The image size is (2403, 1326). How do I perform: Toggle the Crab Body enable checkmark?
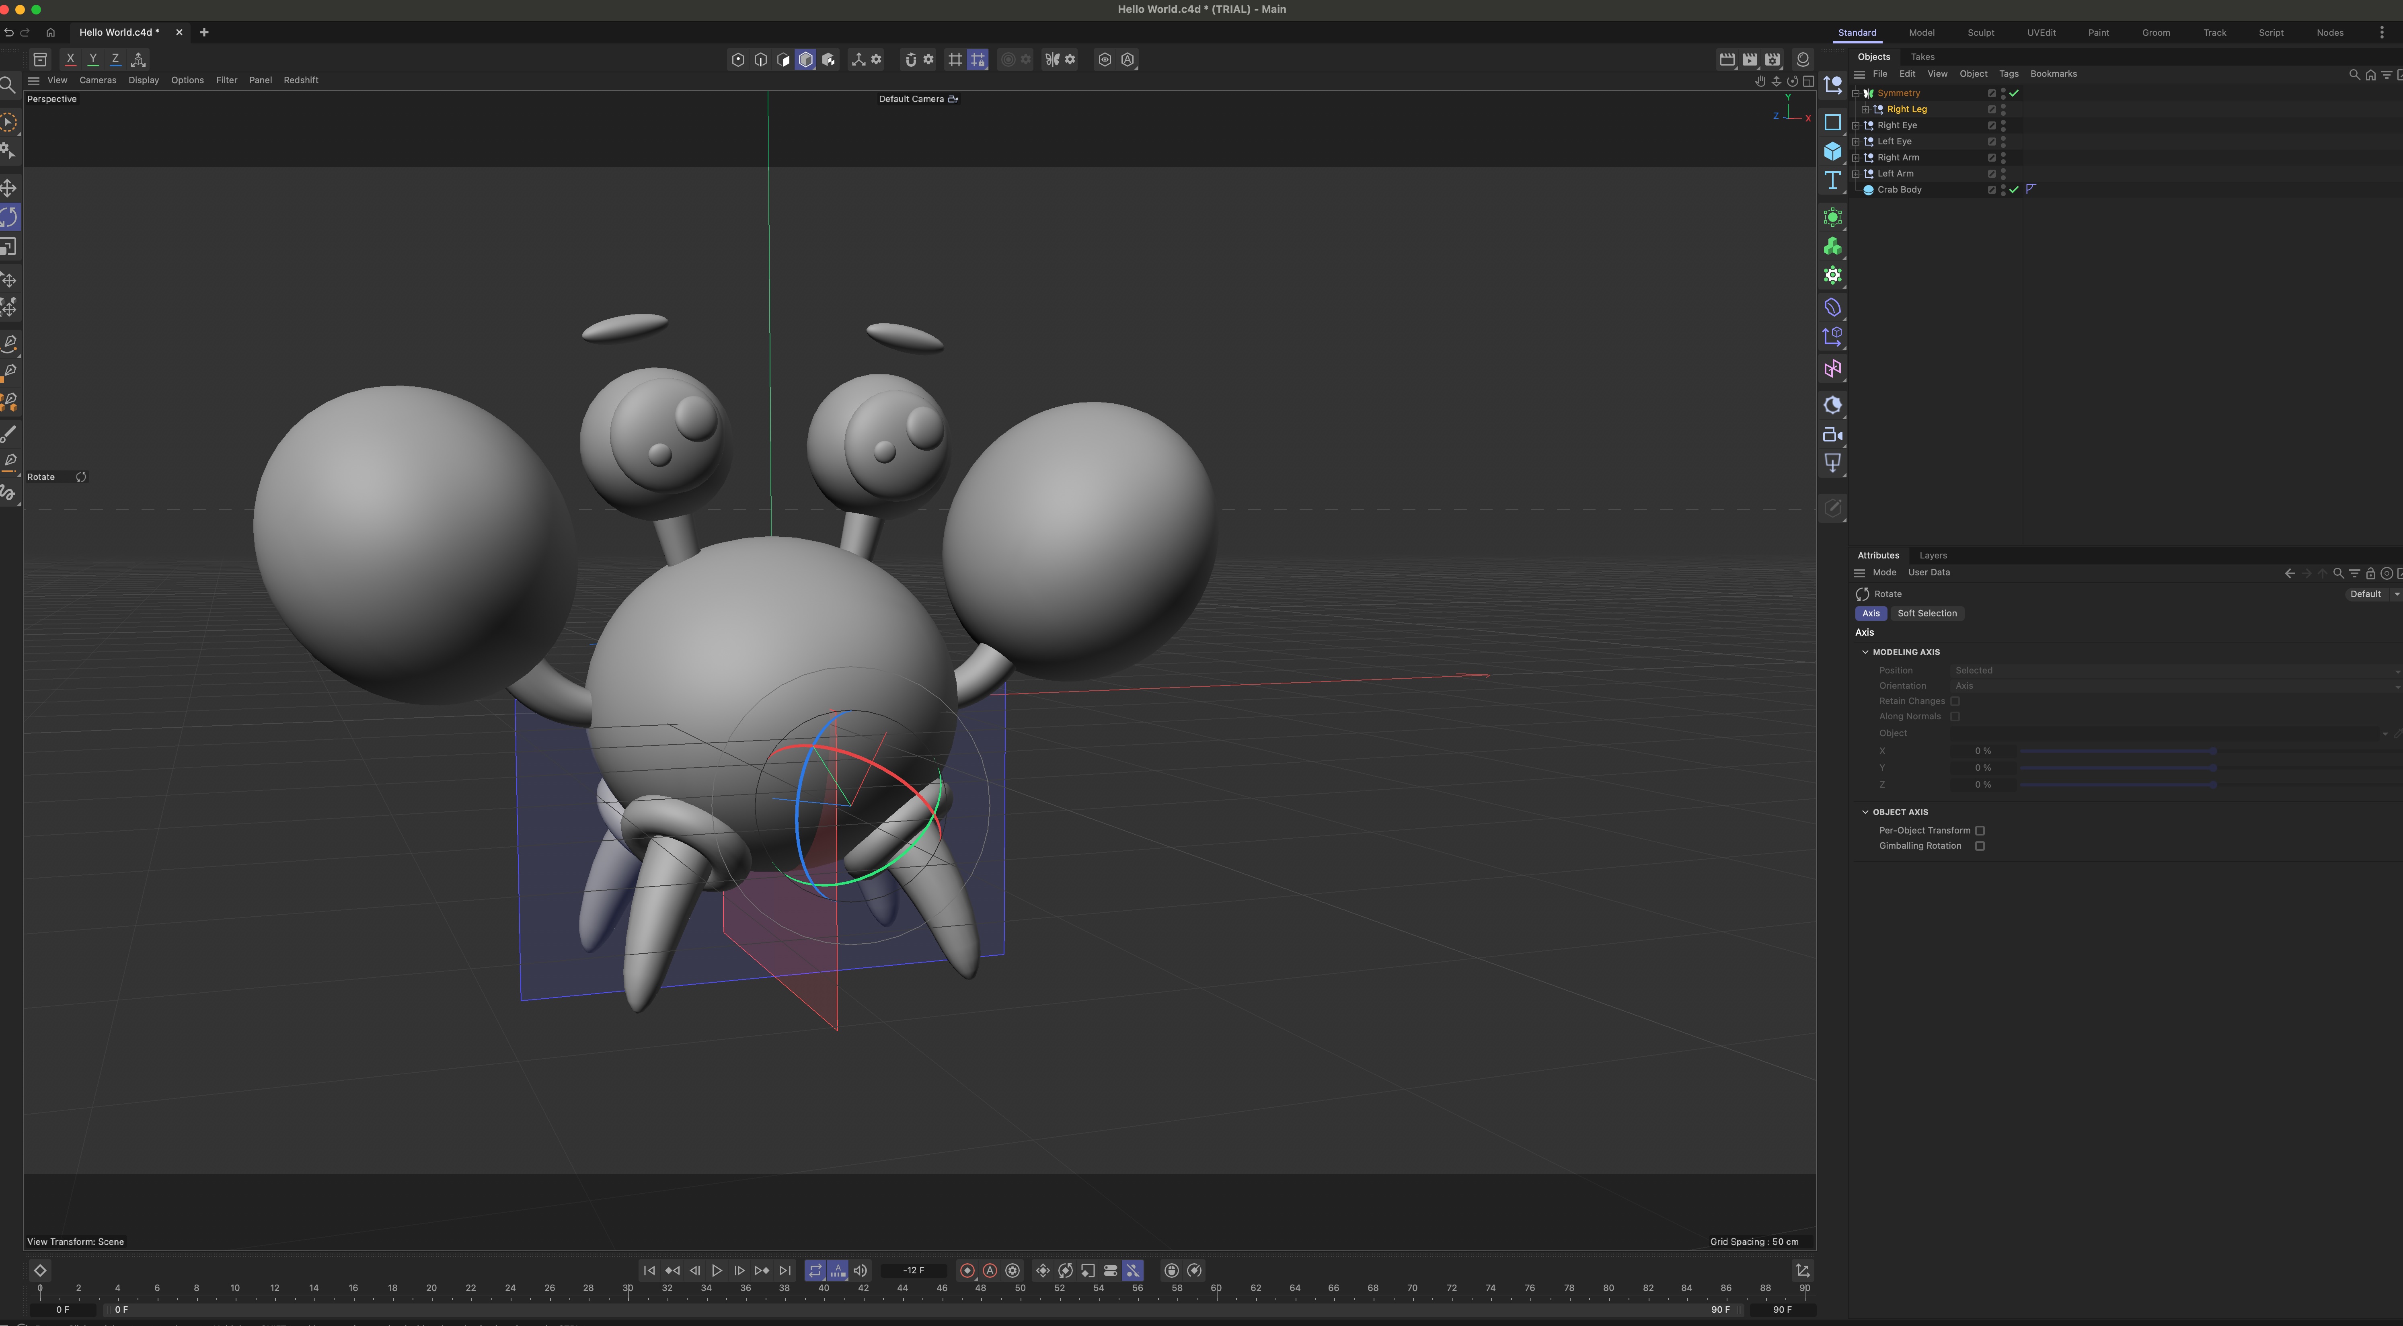(2014, 190)
